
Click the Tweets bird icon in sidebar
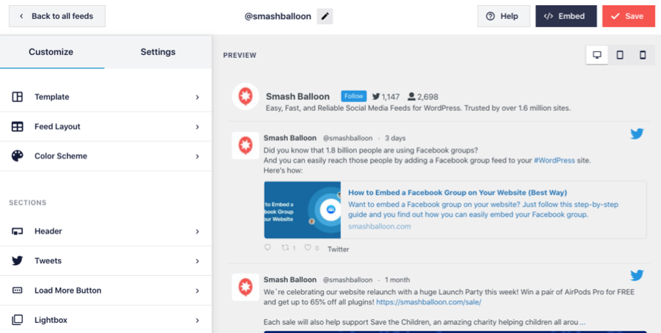(x=18, y=261)
